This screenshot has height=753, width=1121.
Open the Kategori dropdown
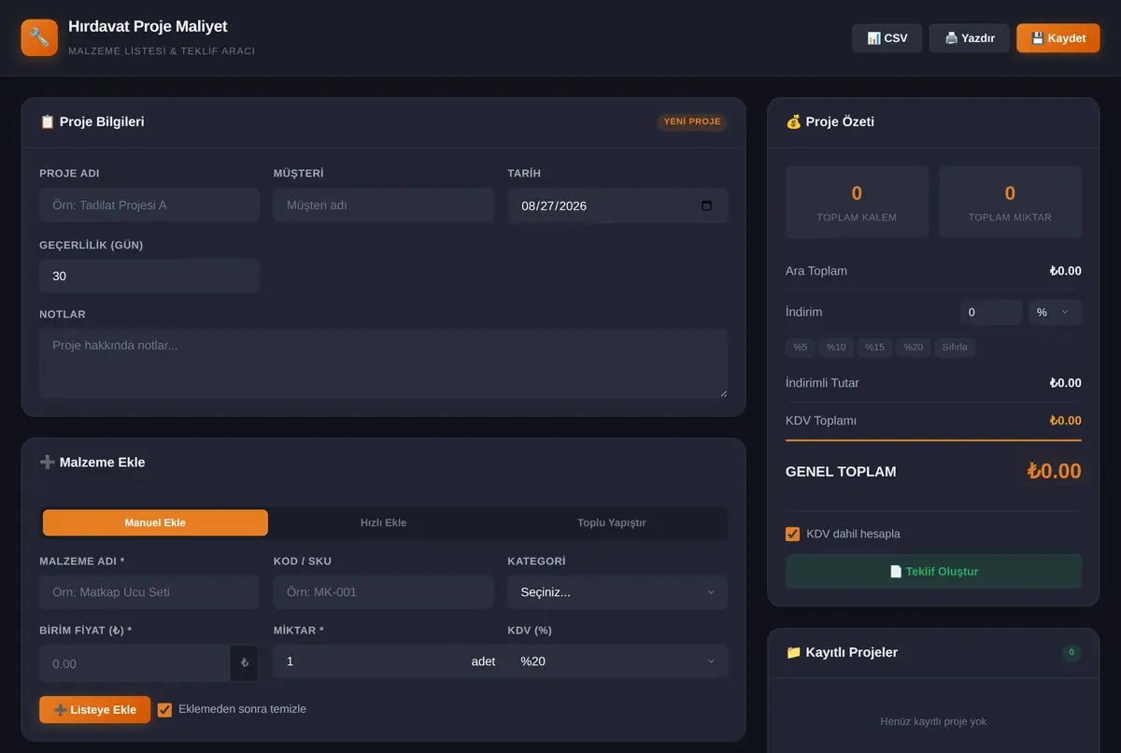pos(617,592)
